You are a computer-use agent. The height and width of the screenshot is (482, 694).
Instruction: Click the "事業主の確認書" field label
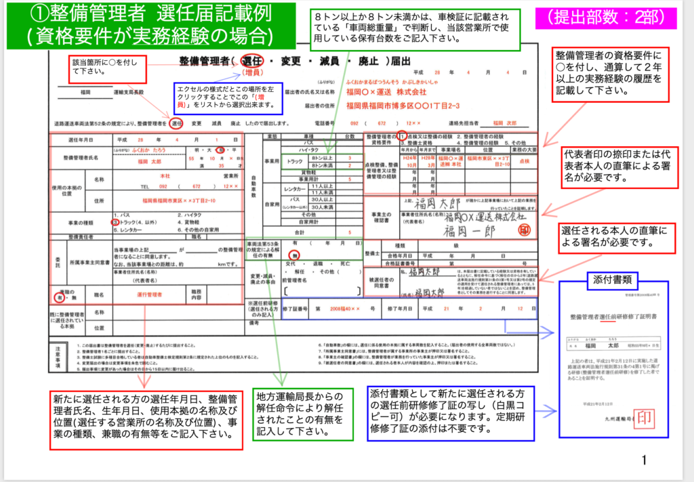pos(381,217)
